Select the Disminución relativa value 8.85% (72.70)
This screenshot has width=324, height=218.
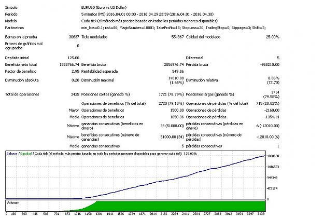273,80
